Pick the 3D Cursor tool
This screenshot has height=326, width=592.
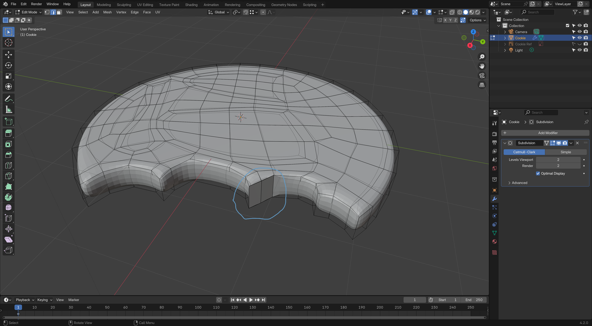click(x=8, y=42)
